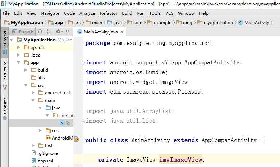Expand the test folder
Screen dimensions: 280x167
coord(33,145)
